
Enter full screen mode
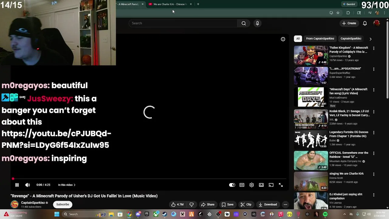point(281,185)
